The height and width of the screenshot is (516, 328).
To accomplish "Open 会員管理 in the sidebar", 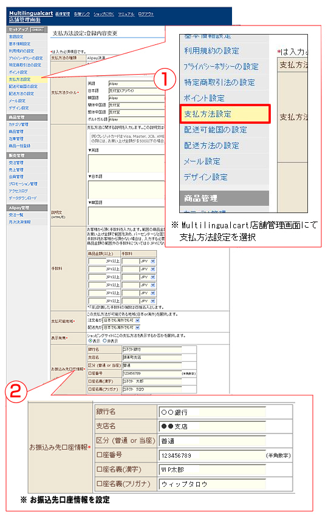I will point(16,177).
